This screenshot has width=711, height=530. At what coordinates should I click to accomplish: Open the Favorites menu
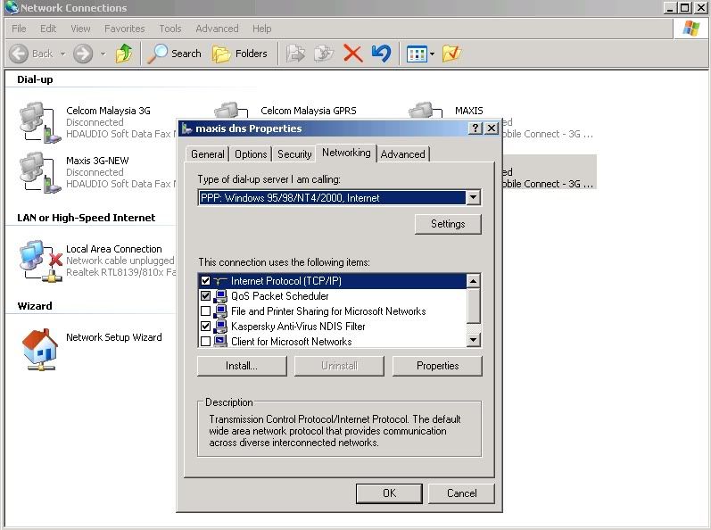click(124, 29)
